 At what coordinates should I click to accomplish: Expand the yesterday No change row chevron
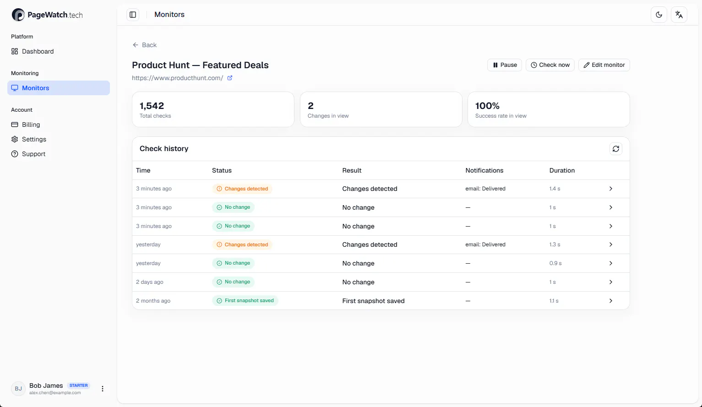point(610,263)
